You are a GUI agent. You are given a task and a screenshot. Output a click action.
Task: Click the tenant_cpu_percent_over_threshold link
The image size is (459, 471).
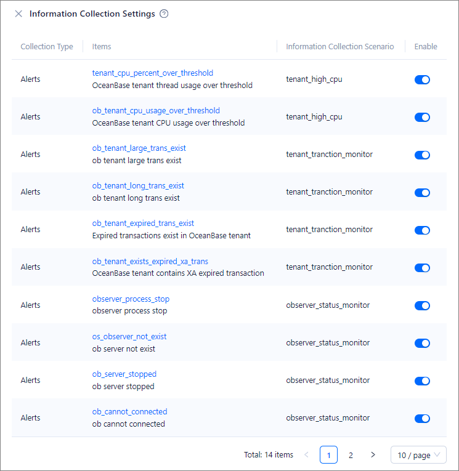tap(153, 73)
